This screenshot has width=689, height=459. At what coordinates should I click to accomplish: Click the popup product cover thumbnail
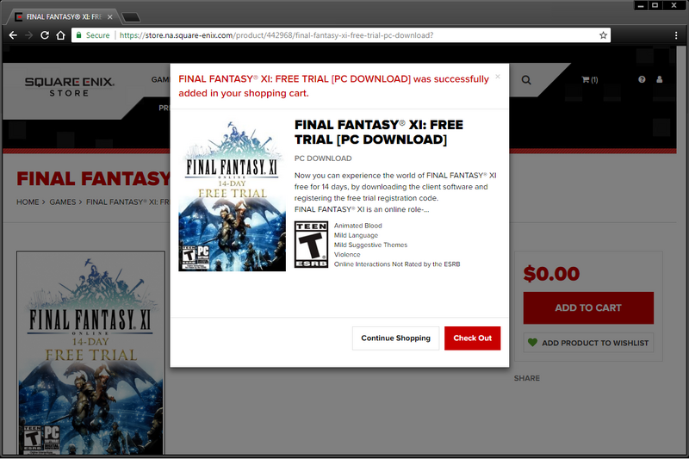click(232, 195)
